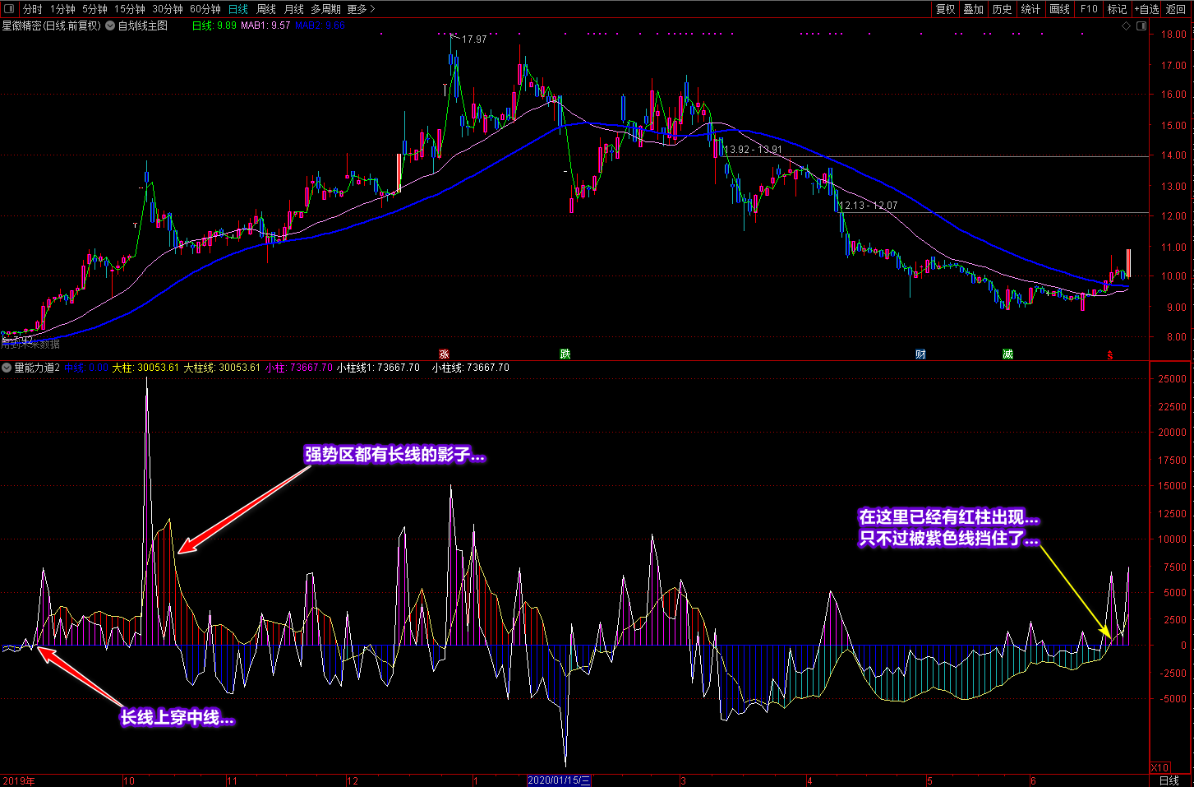Click the 自划线主图 indicator name
The height and width of the screenshot is (787, 1194).
[143, 25]
